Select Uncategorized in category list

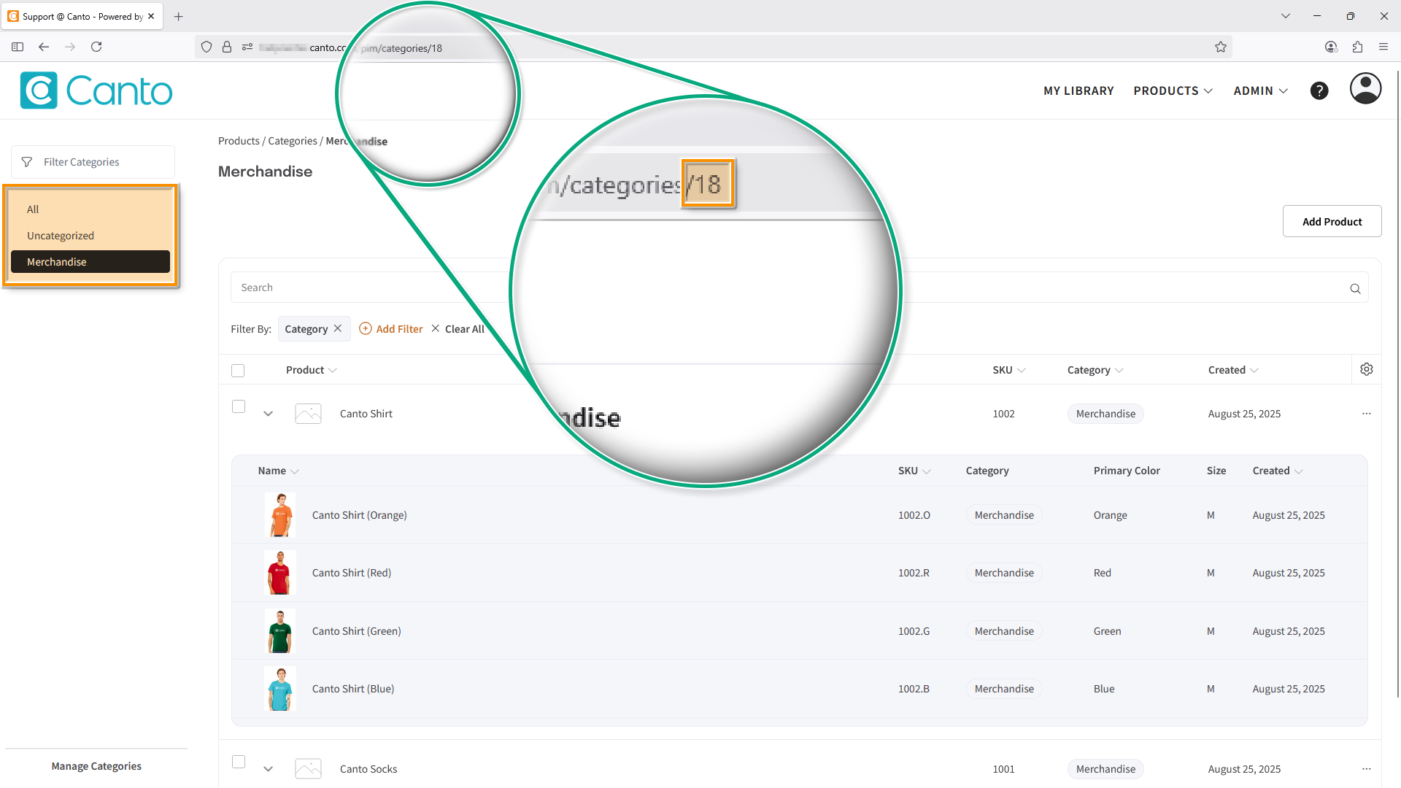click(61, 236)
